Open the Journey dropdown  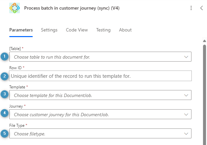[100, 114]
